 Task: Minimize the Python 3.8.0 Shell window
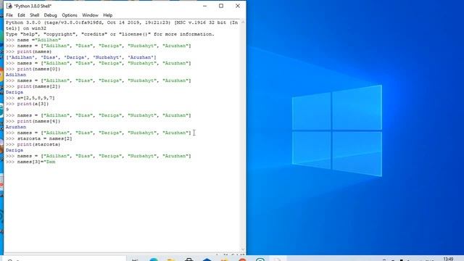coord(204,6)
